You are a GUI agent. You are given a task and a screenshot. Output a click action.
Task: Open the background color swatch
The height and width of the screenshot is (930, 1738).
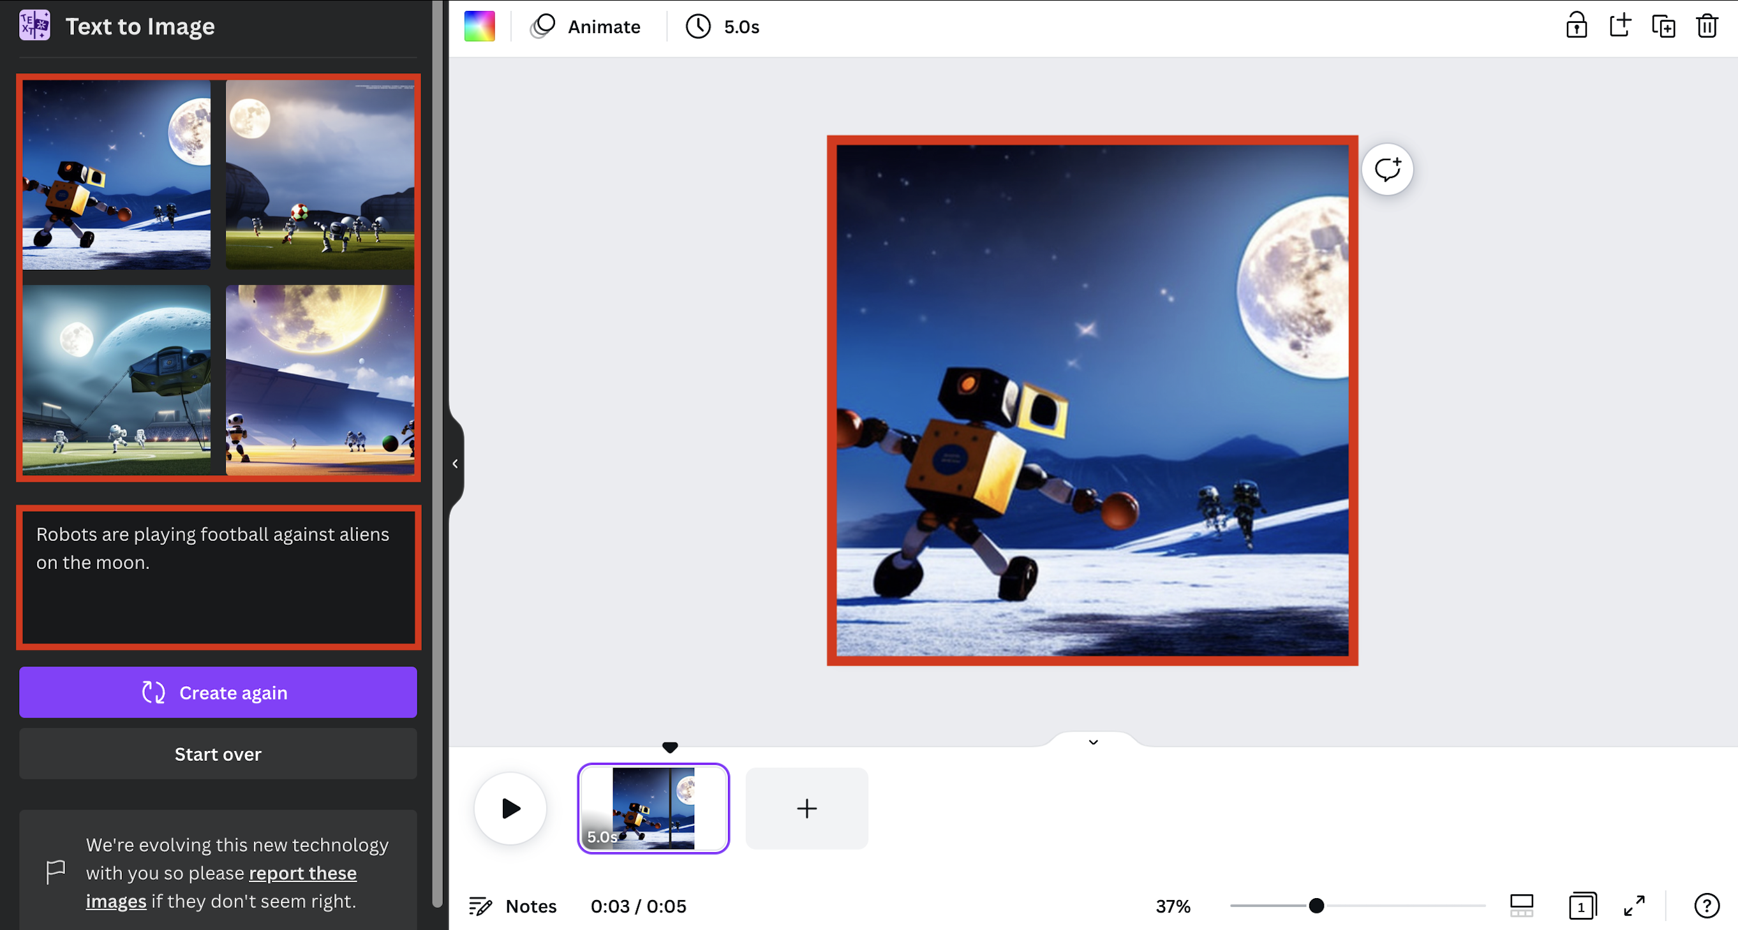pyautogui.click(x=479, y=26)
